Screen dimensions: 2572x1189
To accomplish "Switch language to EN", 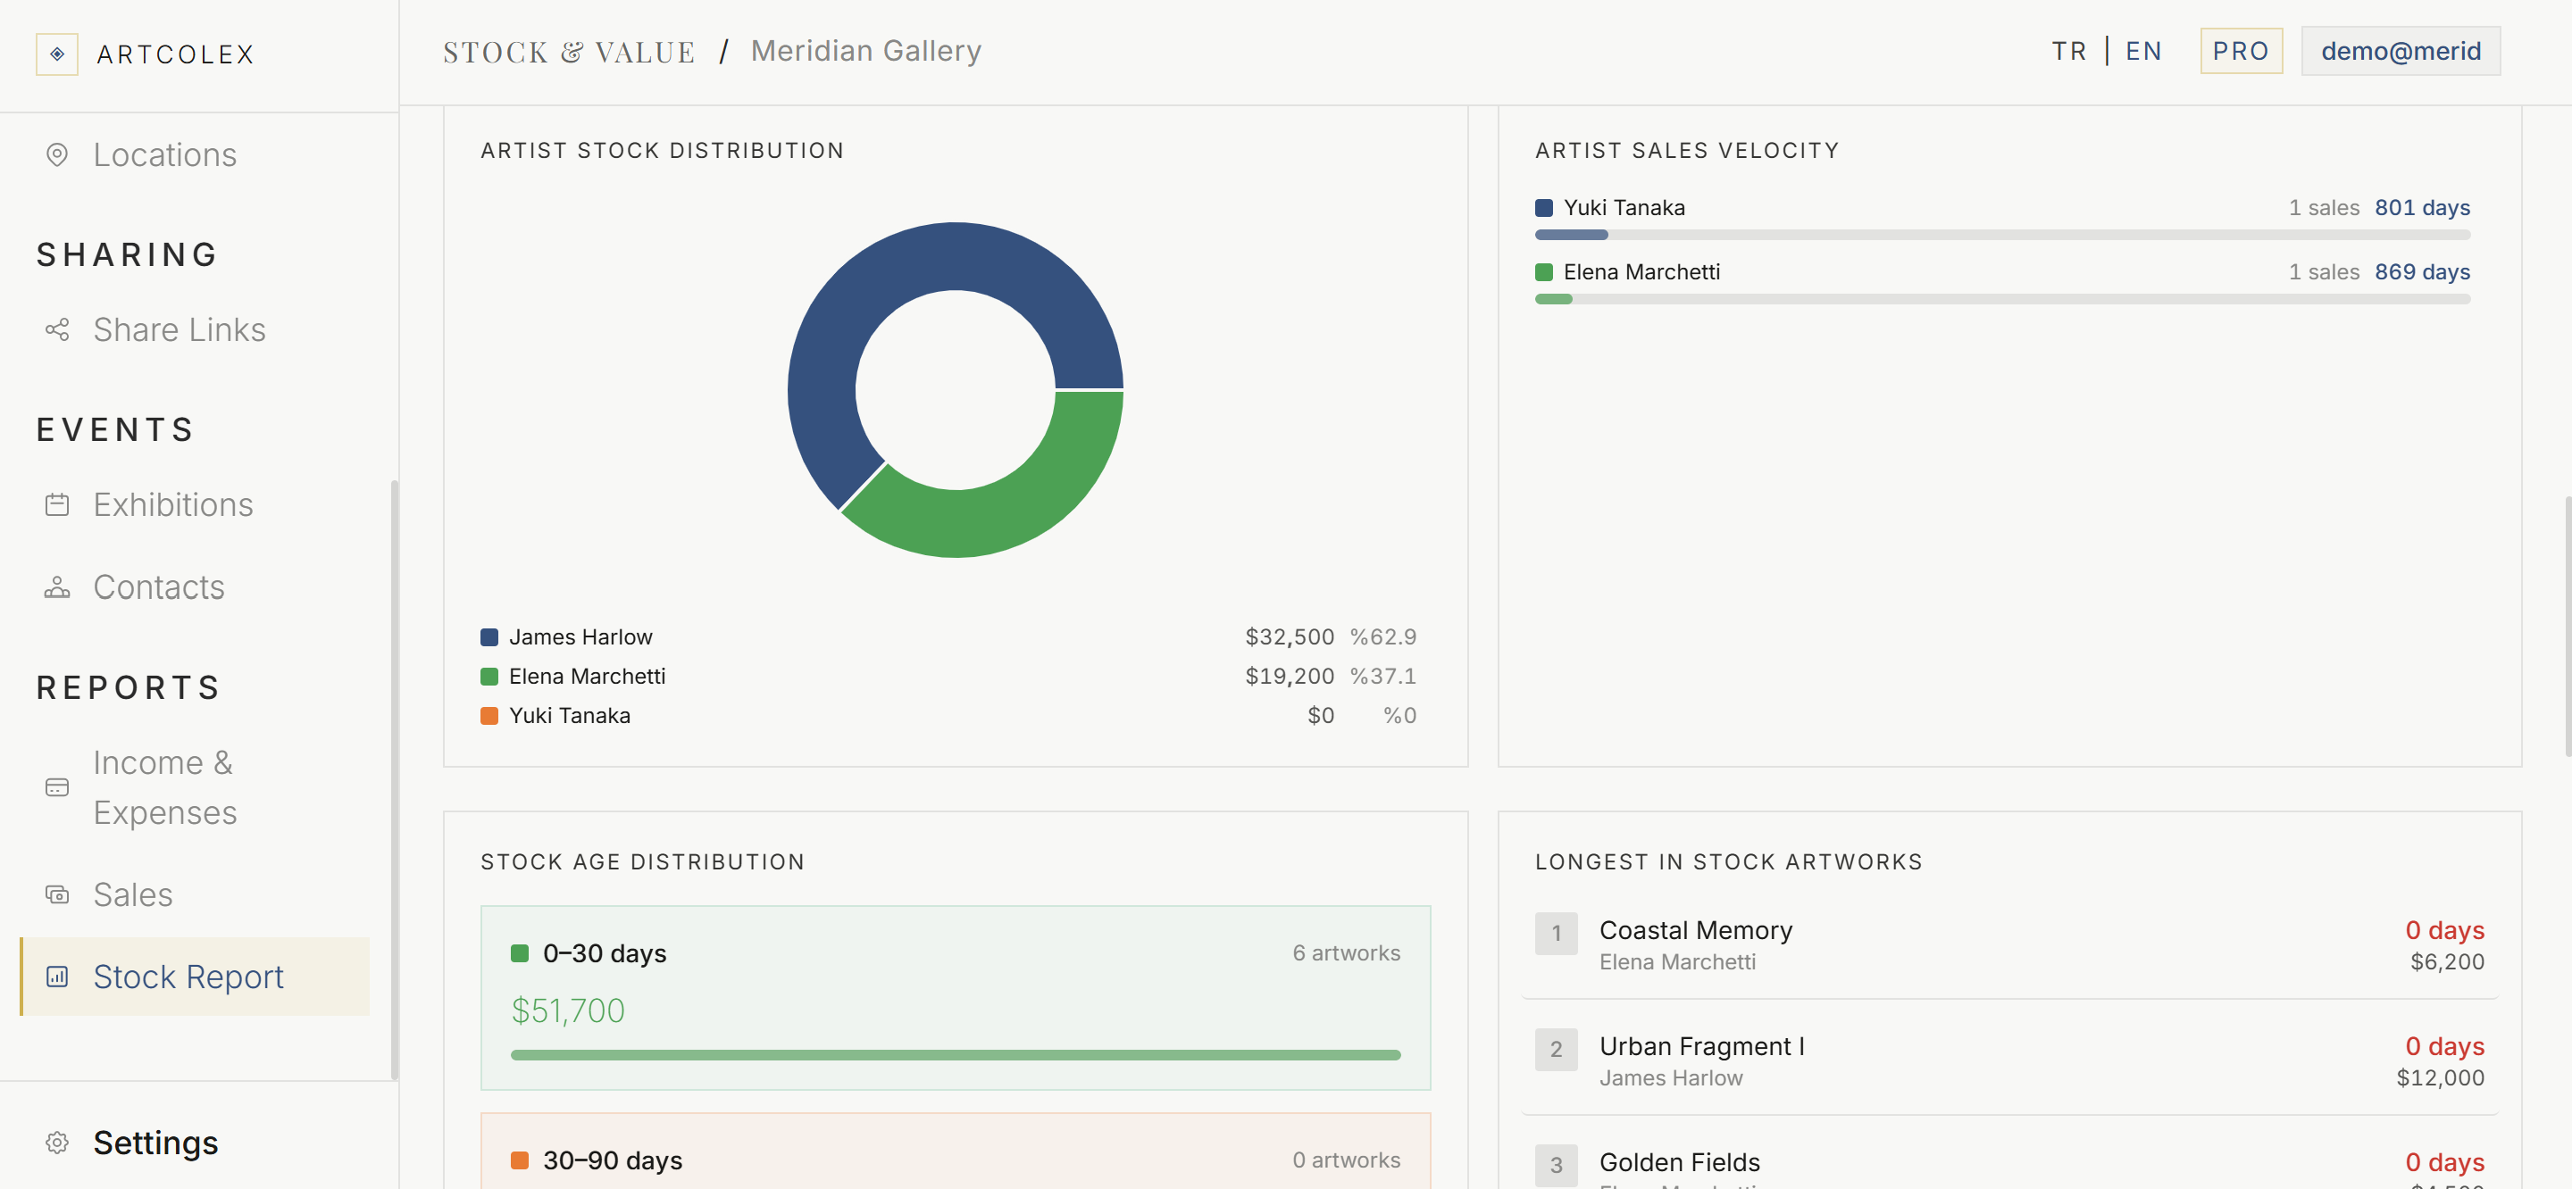I will point(2142,51).
